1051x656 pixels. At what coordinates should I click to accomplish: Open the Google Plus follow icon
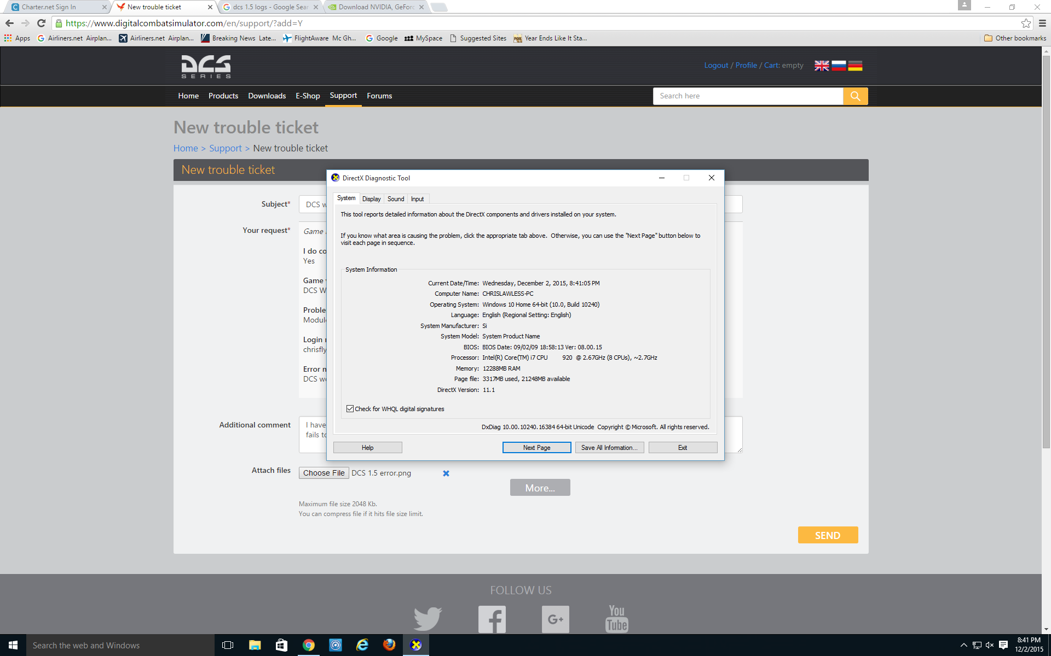click(556, 619)
